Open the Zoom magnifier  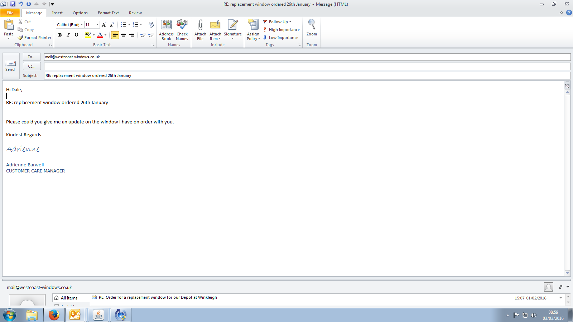point(312,28)
